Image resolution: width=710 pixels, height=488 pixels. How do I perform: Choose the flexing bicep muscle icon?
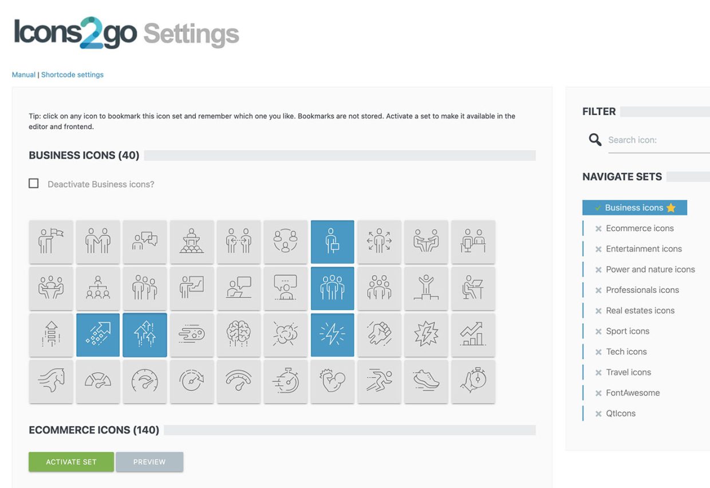pos(332,381)
